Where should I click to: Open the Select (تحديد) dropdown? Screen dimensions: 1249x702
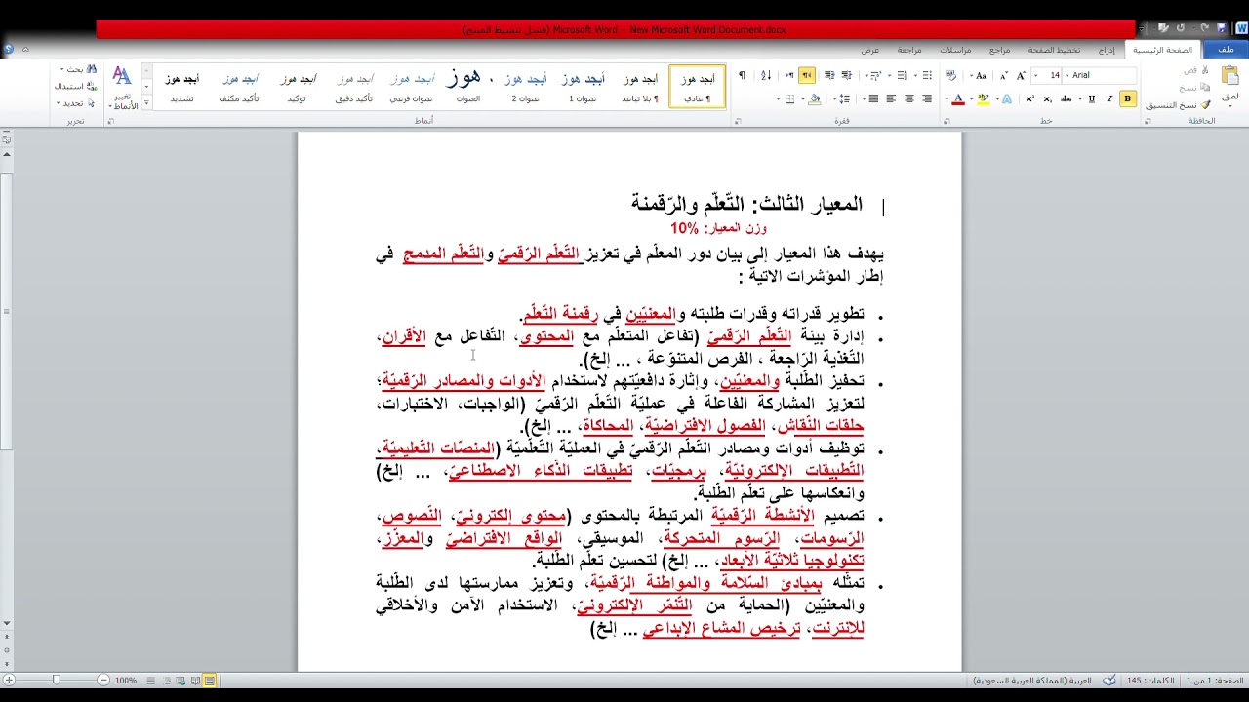pos(76,102)
